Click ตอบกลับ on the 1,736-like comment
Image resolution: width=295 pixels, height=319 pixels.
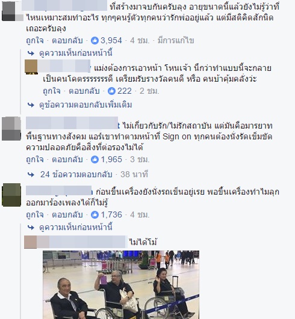point(67,214)
